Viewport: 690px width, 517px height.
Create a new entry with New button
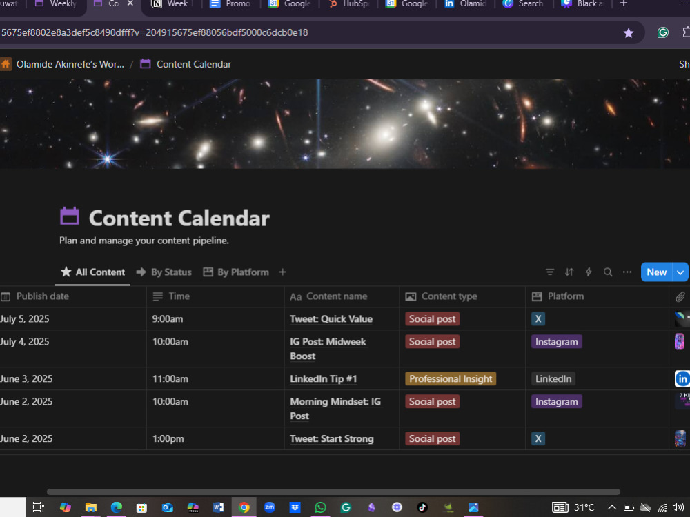pos(657,272)
